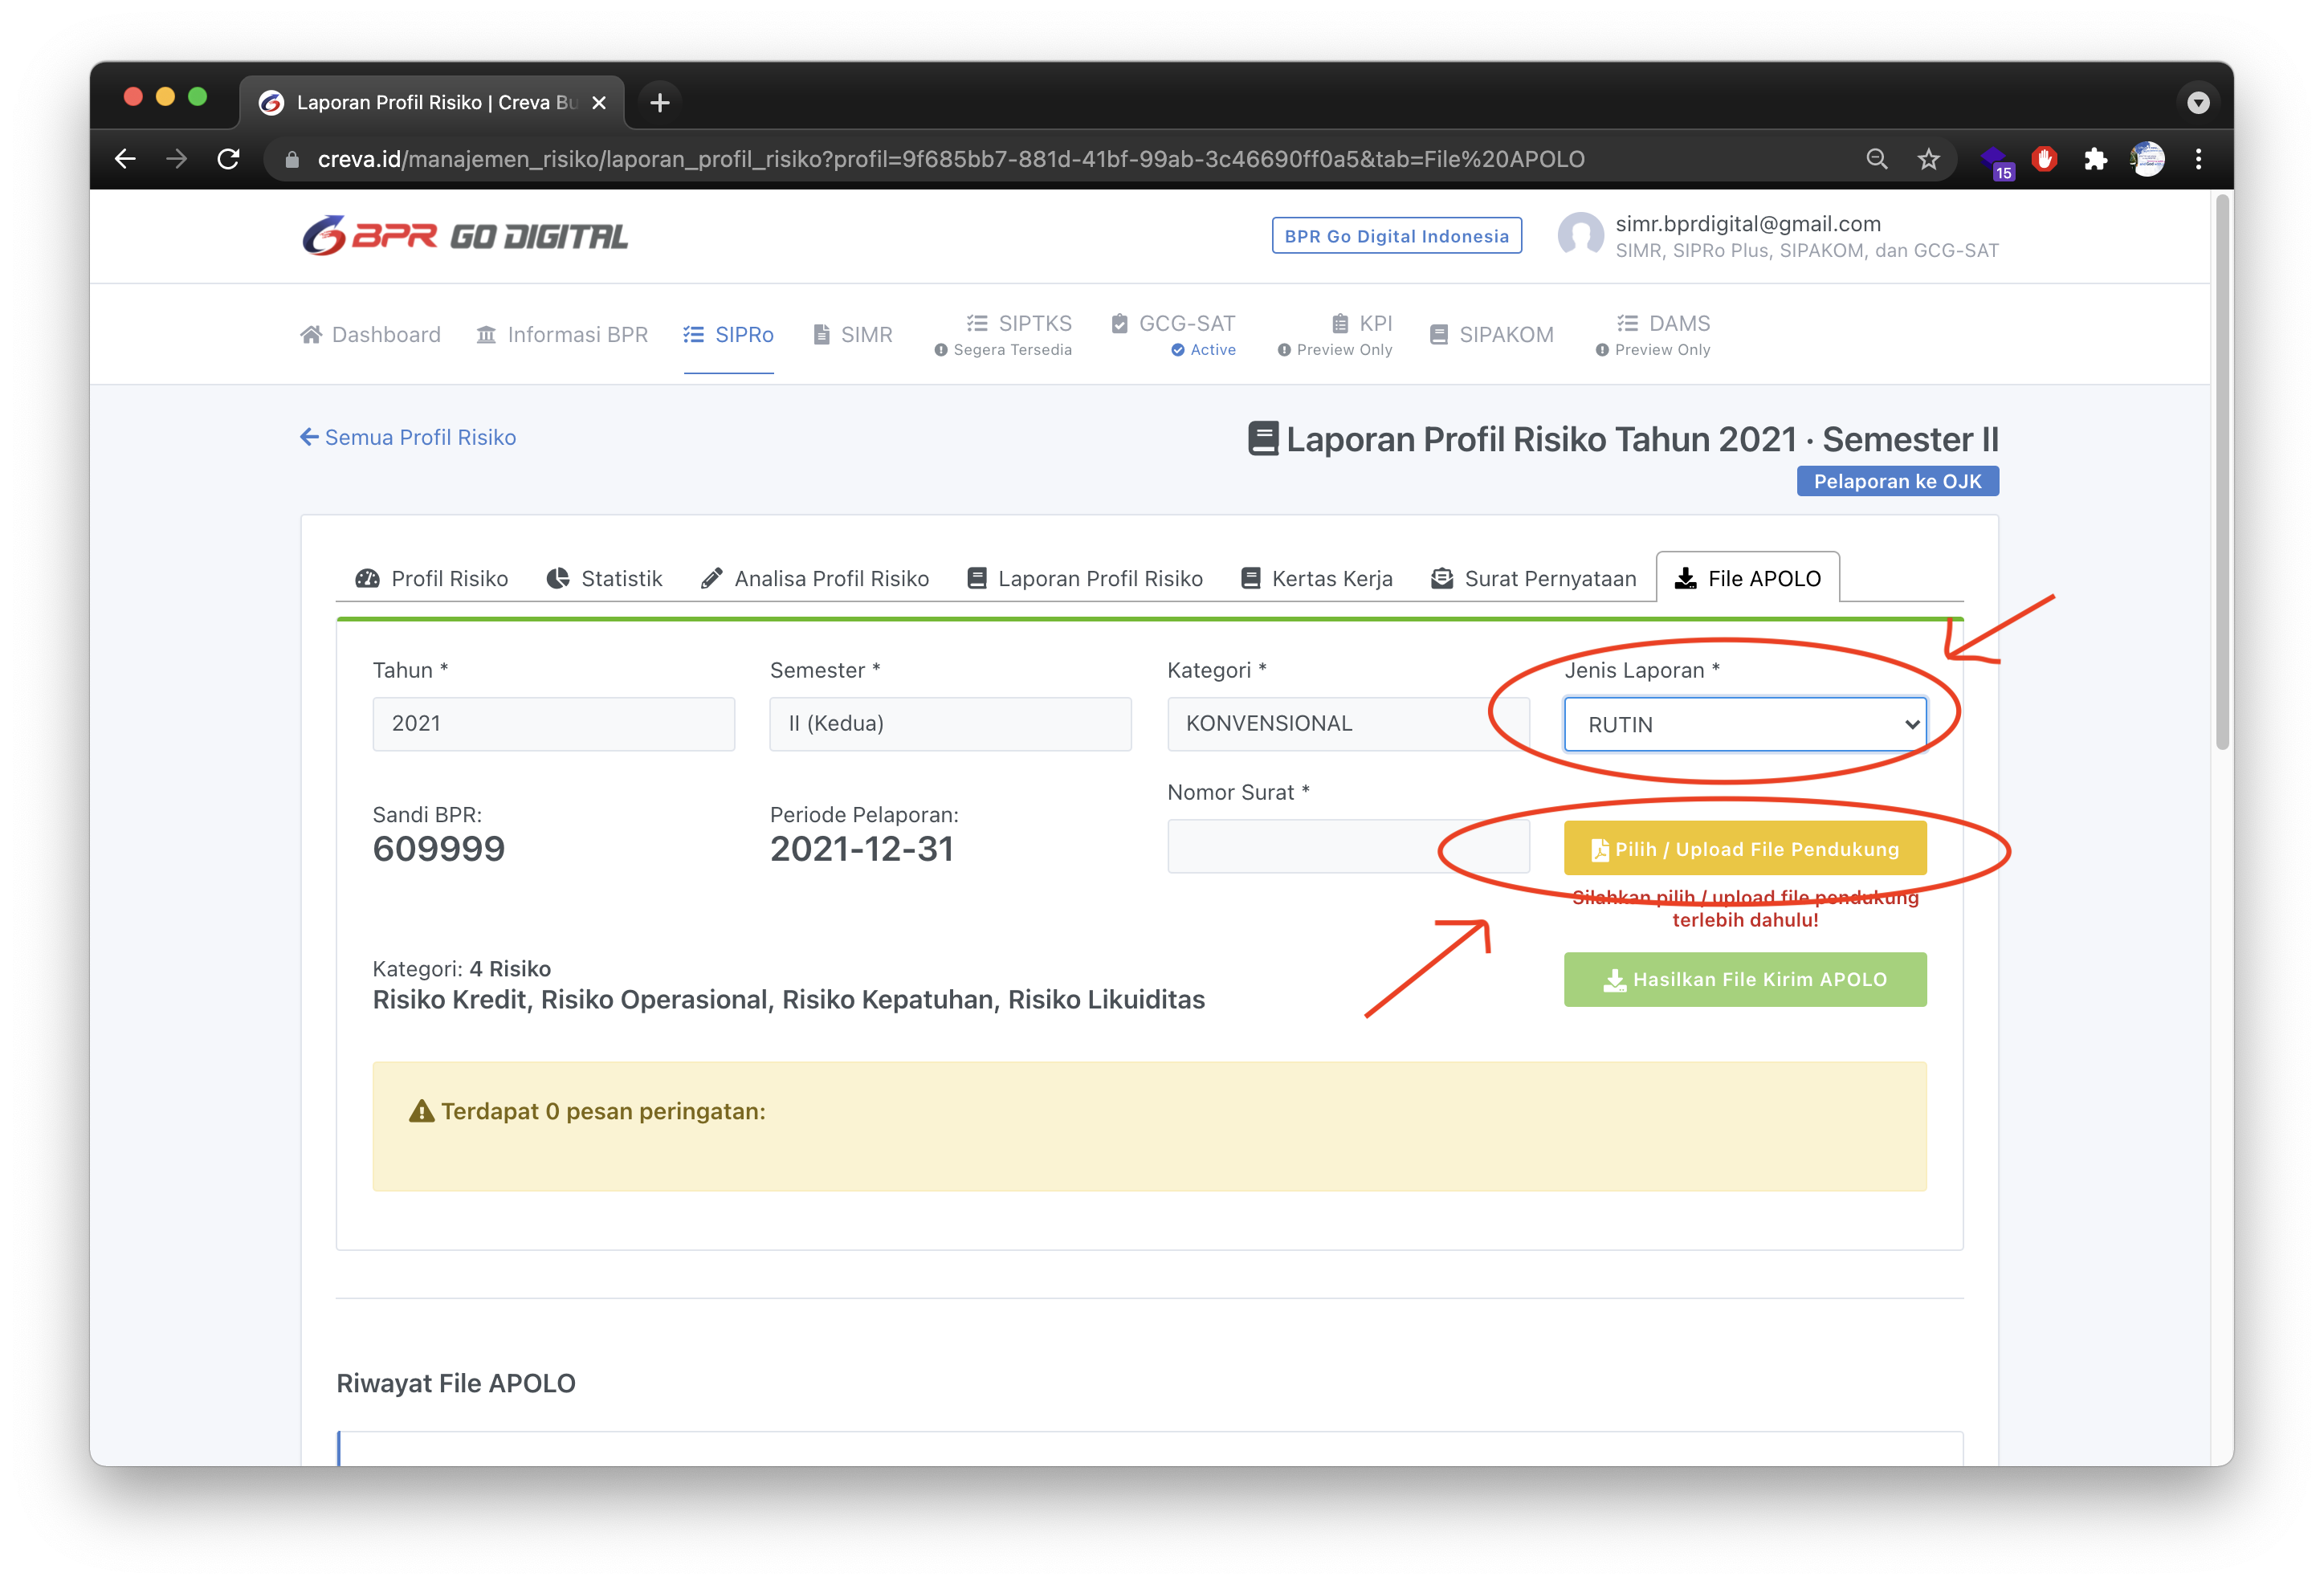
Task: Click the simr.bprdigital@gmail.com account text
Action: pos(1748,224)
